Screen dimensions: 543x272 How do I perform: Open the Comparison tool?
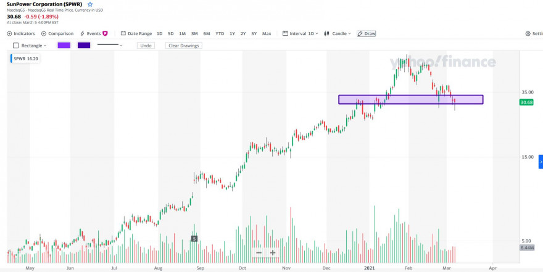pyautogui.click(x=57, y=33)
